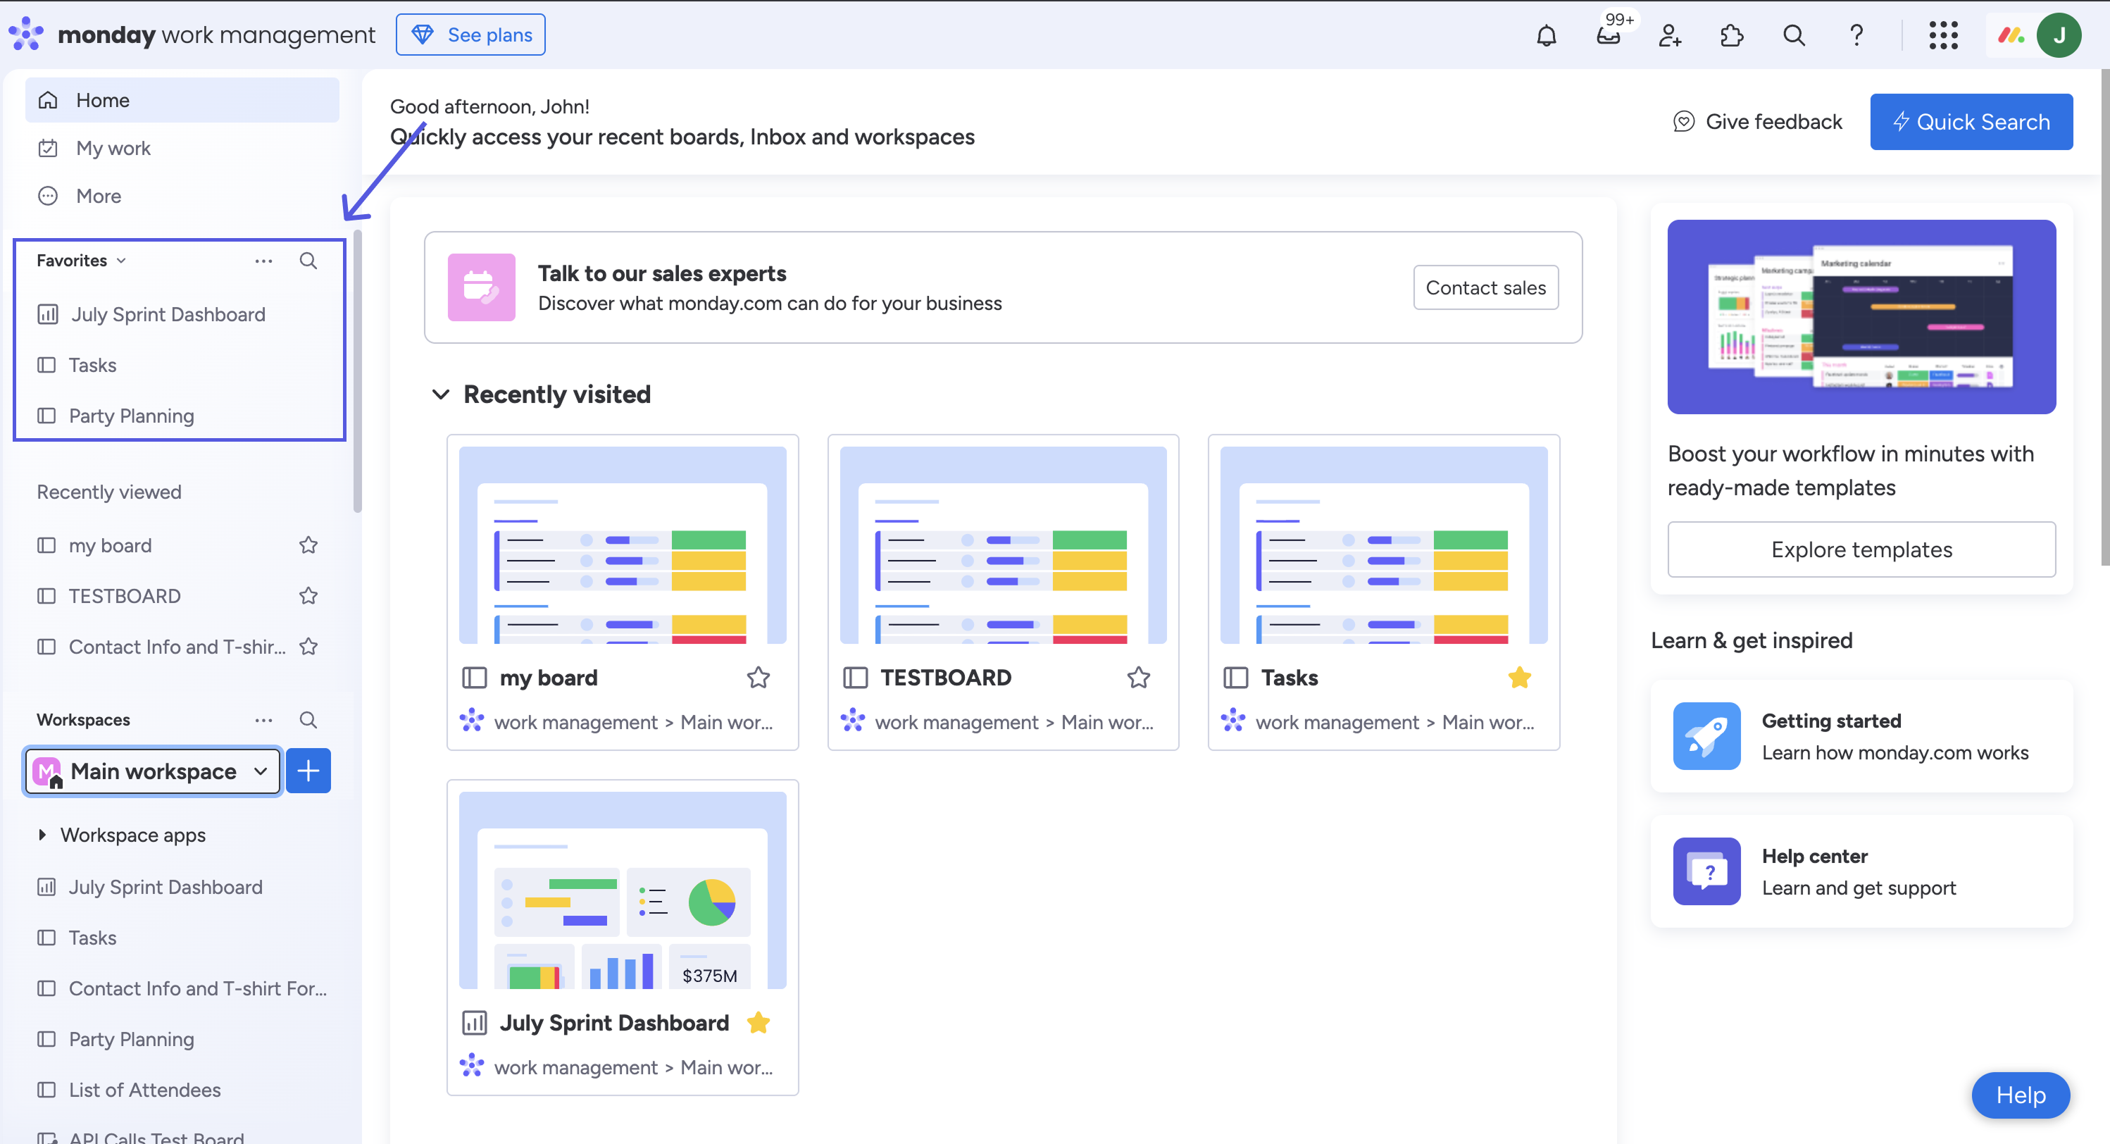Screen dimensions: 2110x1144
Task: Click the Contact sales button
Action: click(1485, 287)
